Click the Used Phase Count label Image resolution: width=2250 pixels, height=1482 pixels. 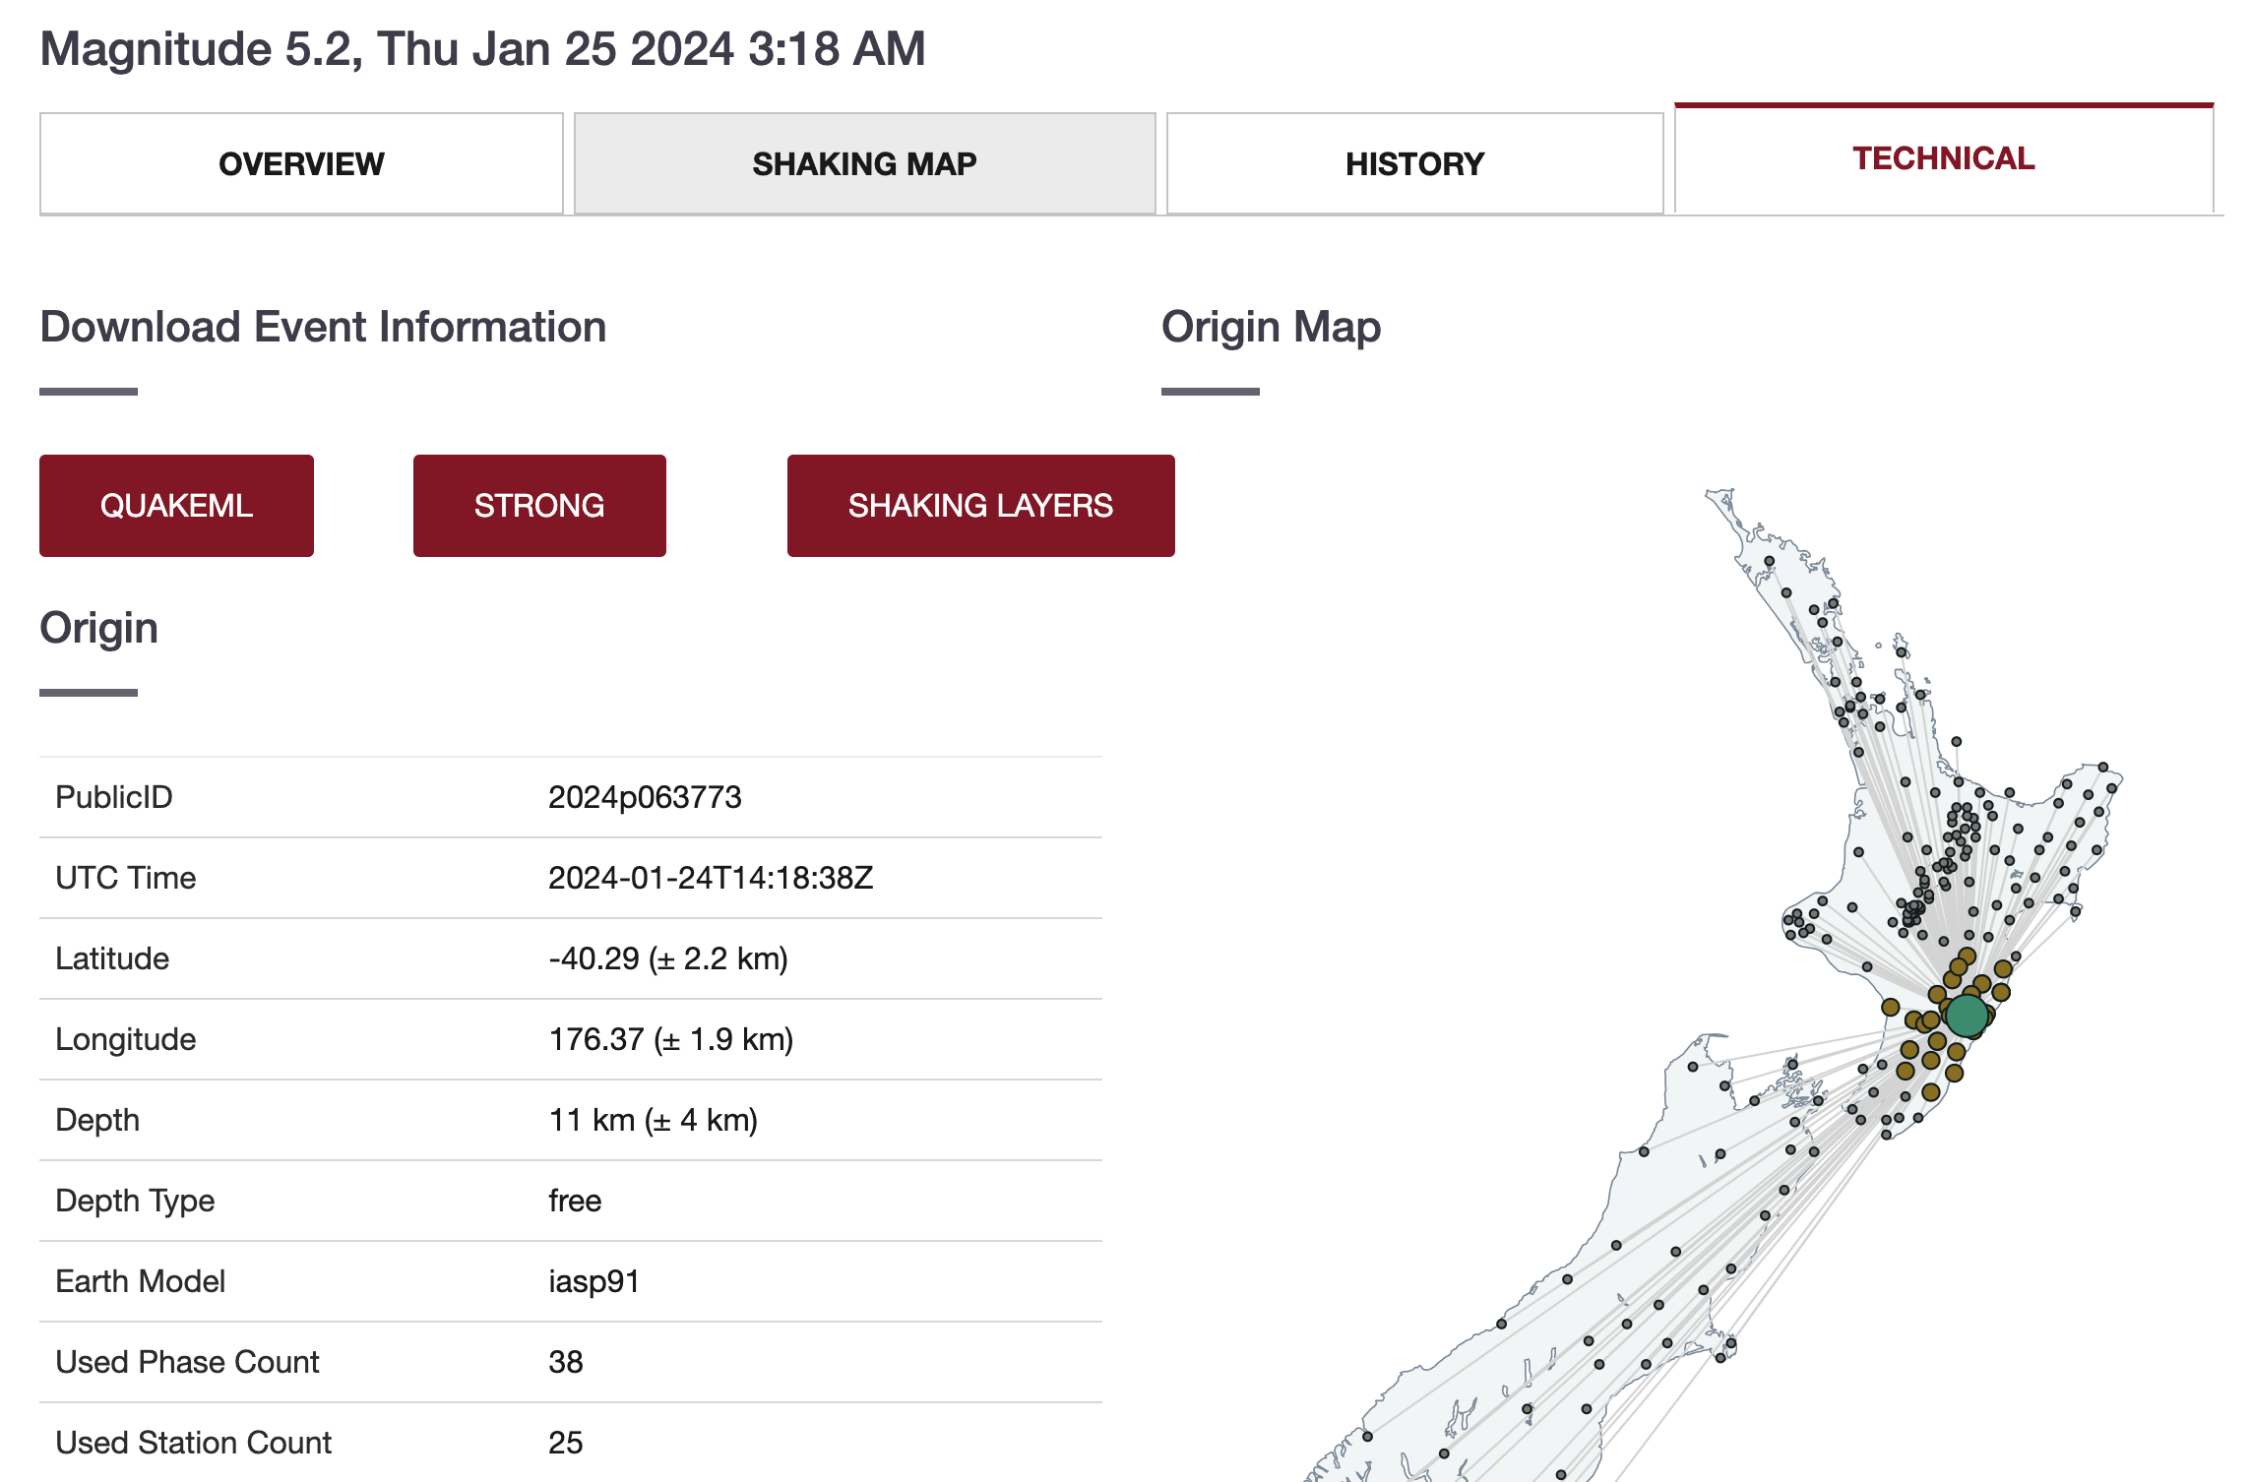[x=187, y=1362]
